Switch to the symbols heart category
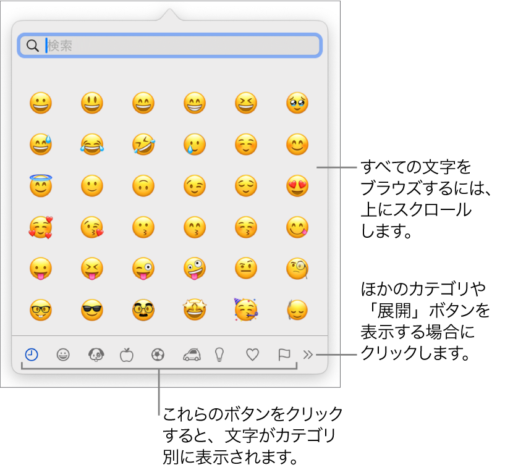The image size is (505, 470). pyautogui.click(x=252, y=355)
